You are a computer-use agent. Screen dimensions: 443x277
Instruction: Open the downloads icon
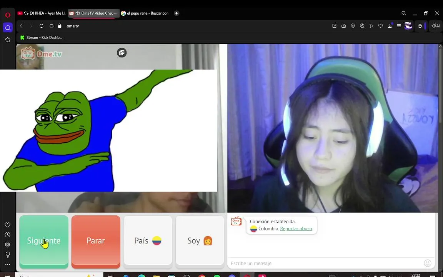[x=390, y=26]
